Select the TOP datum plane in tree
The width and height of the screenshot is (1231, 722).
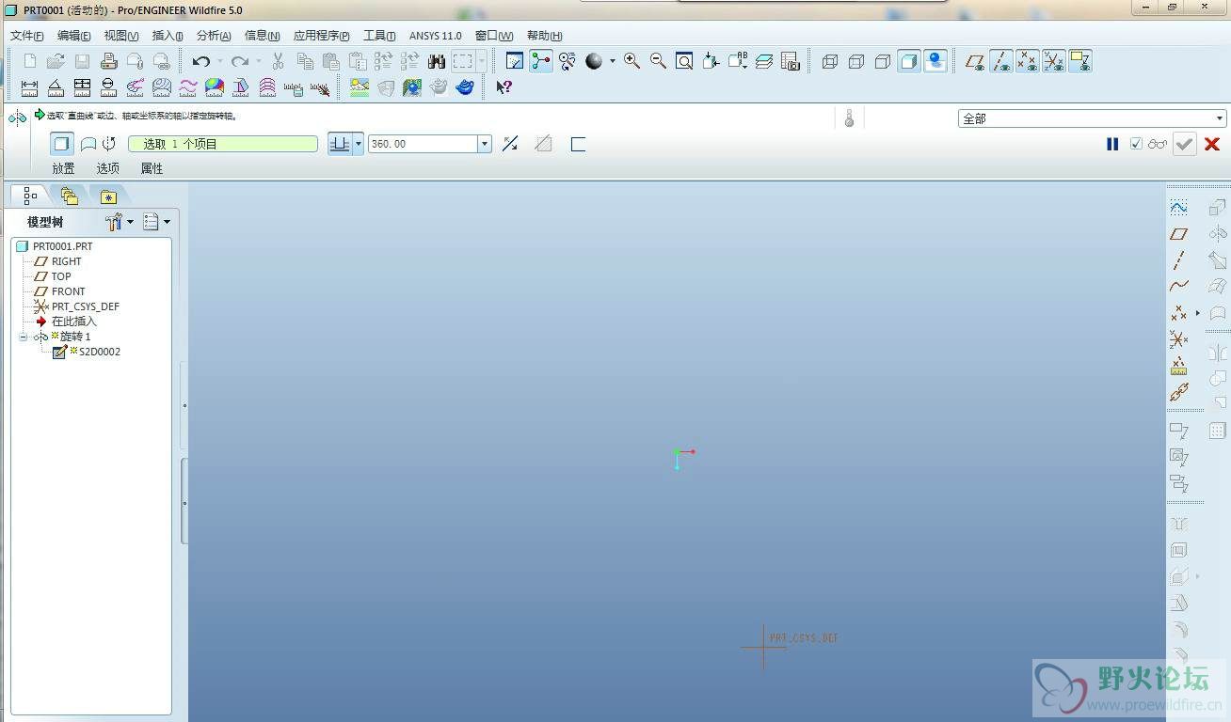pyautogui.click(x=61, y=276)
